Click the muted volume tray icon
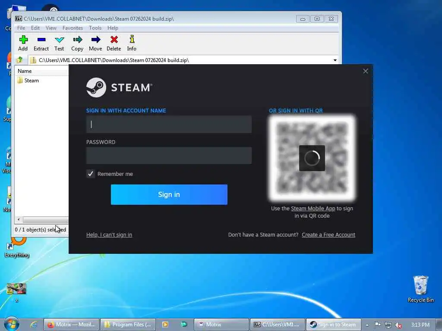Image resolution: width=442 pixels, height=331 pixels. [398, 325]
